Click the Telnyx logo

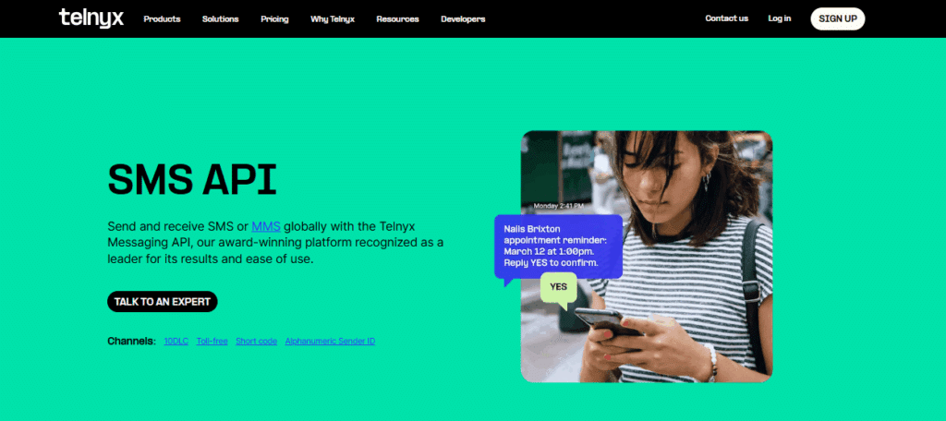pos(91,18)
